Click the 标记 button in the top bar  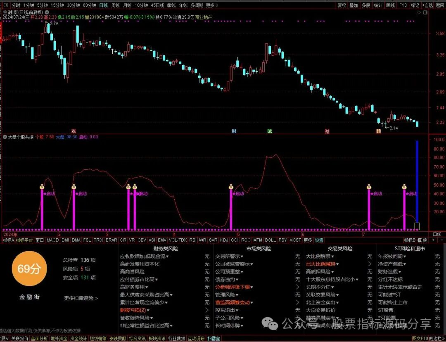(415, 5)
